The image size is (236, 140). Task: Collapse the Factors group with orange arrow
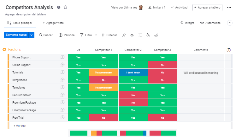click(x=4, y=50)
